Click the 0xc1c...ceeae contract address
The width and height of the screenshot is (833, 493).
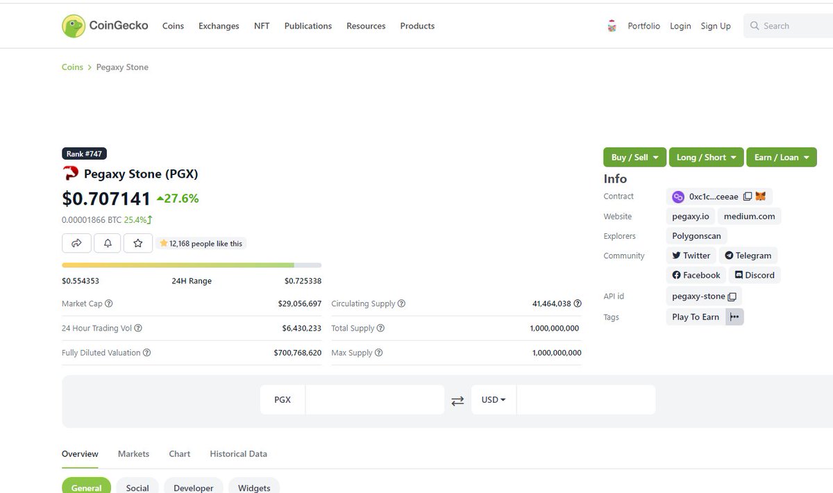(714, 197)
